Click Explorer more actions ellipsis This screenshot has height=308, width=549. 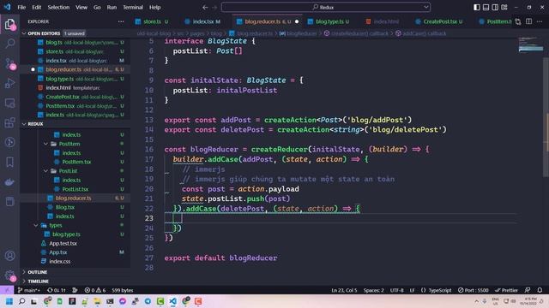click(121, 21)
